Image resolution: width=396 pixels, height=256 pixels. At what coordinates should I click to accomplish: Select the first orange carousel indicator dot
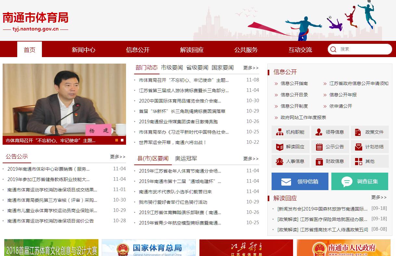pyautogui.click(x=117, y=140)
